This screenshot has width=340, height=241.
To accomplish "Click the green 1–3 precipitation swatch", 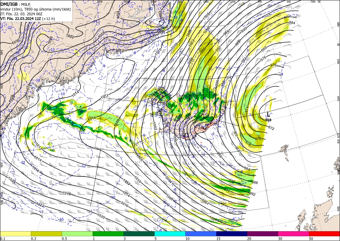I will tap(108, 234).
